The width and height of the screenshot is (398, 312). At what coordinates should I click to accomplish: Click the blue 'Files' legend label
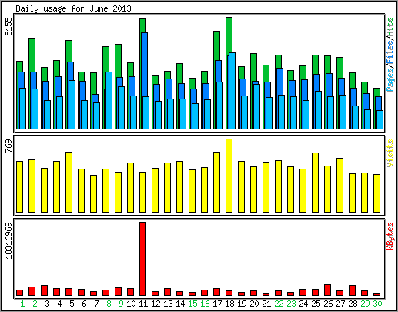point(390,53)
